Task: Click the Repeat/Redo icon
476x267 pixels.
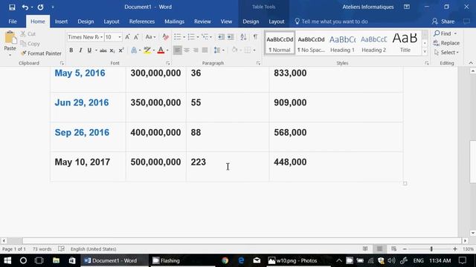Action: click(40, 7)
